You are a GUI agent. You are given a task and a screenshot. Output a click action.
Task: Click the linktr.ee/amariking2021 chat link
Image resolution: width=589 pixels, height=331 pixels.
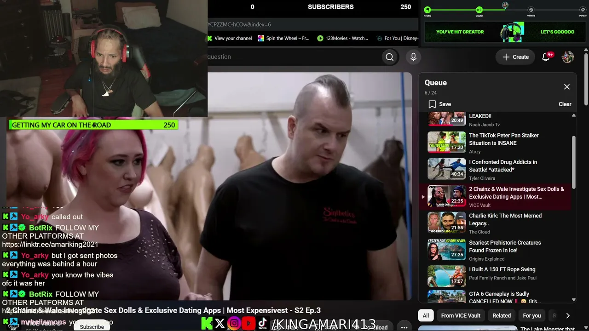50,245
